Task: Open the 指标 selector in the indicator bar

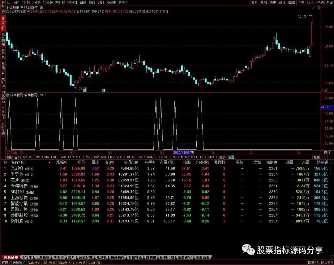Action: pyautogui.click(x=10, y=157)
